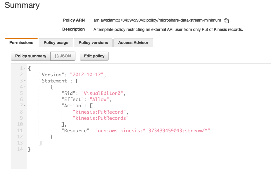Viewport: 271px width, 169px height.
Task: Collapse the Statement array at line 3
Action: point(25,81)
